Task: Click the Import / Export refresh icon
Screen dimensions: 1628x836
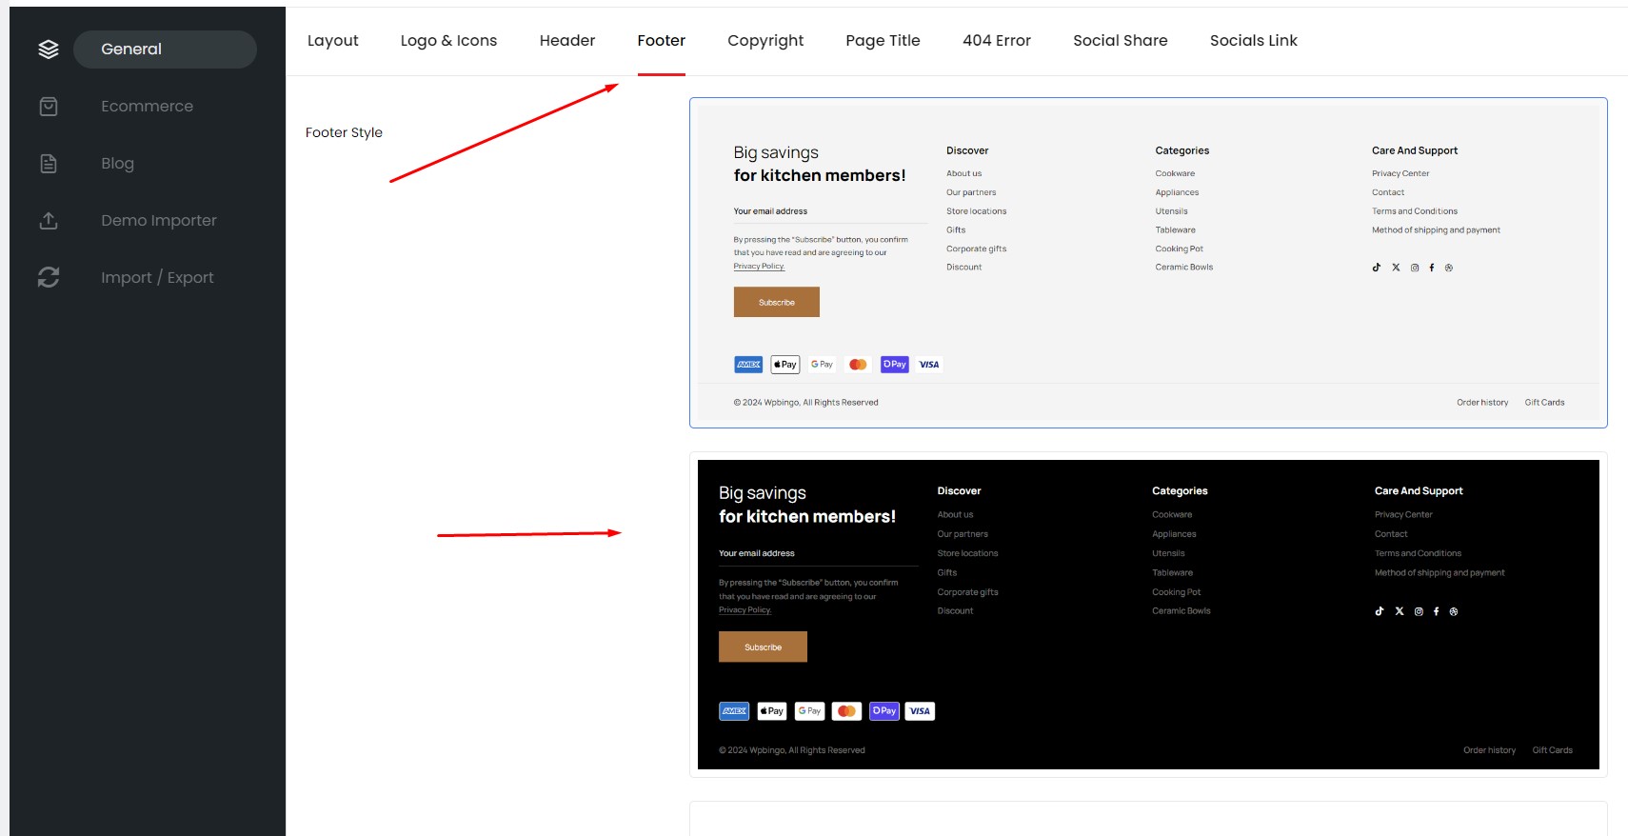Action: pyautogui.click(x=49, y=277)
